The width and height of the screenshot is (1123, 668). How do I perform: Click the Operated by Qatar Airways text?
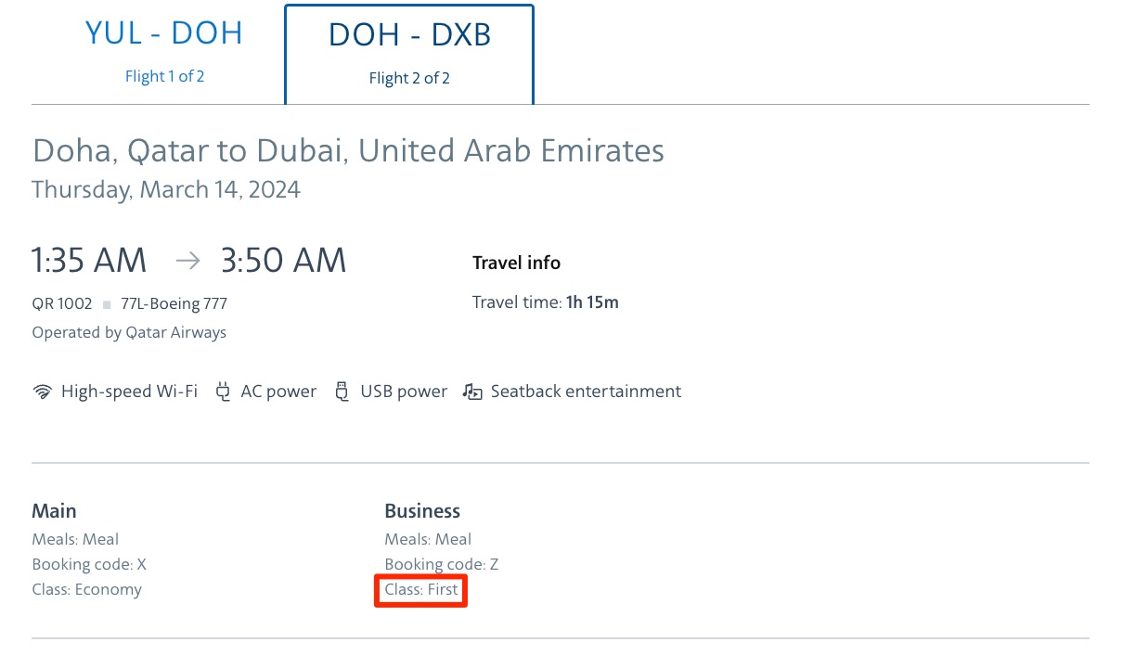(128, 332)
